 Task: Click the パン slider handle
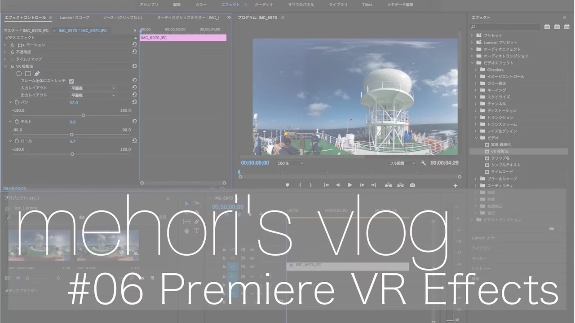tap(83, 115)
